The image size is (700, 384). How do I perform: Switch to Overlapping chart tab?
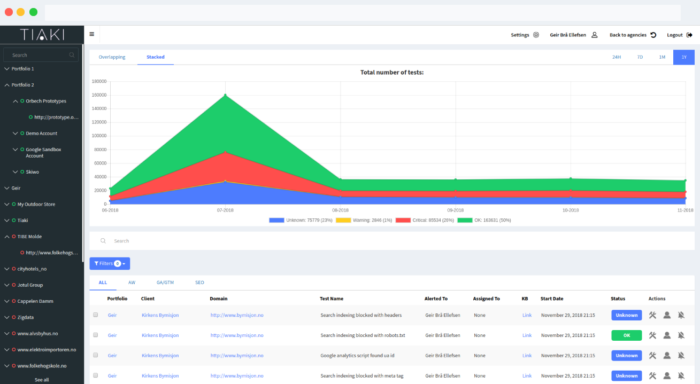[112, 57]
